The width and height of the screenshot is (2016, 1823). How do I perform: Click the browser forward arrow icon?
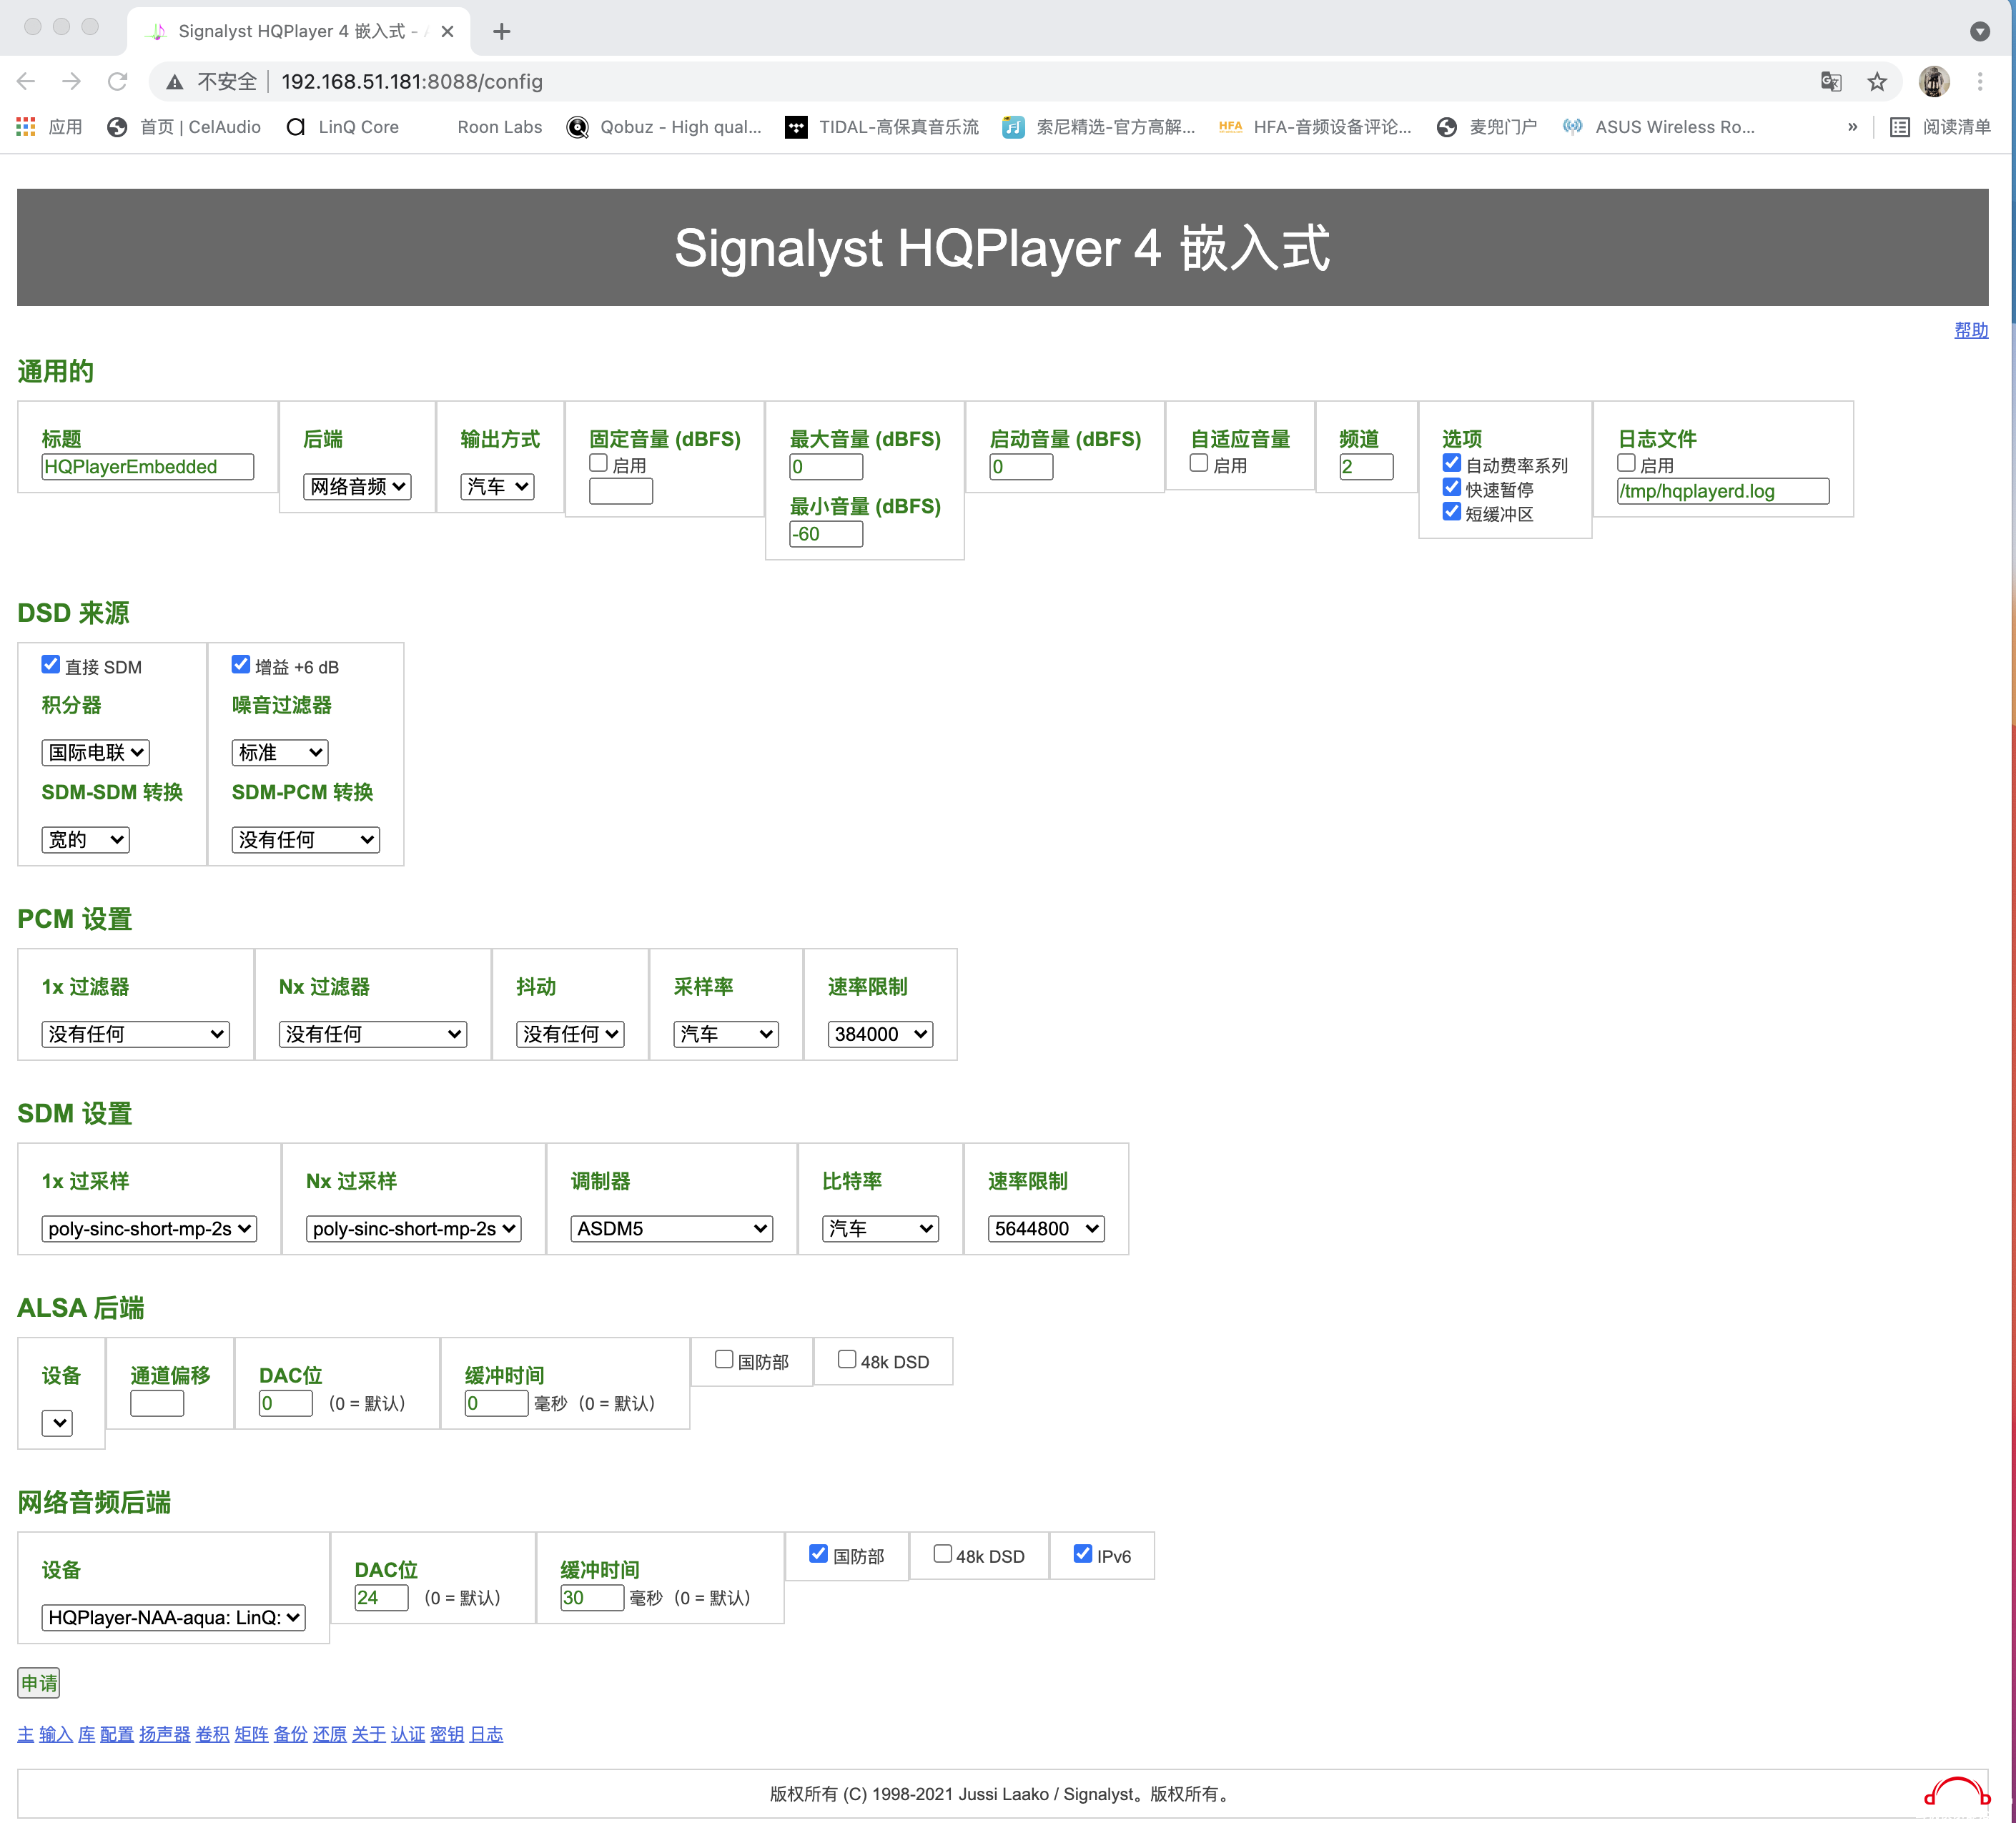(x=72, y=81)
